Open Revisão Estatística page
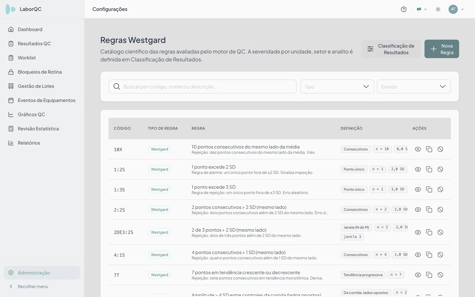Viewport: 475px width, 297px height. (42, 129)
